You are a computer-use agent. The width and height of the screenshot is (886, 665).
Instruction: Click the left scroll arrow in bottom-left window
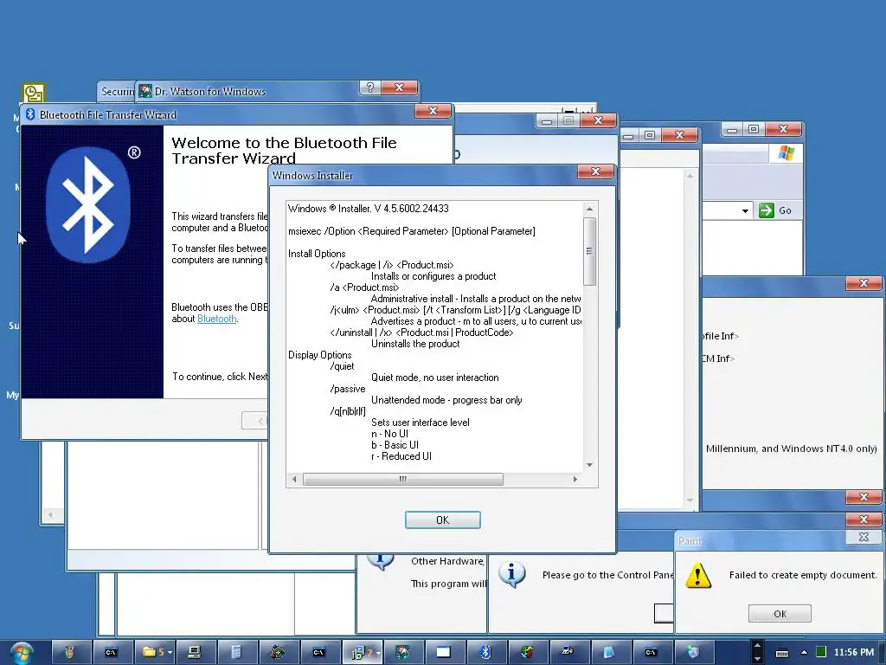pyautogui.click(x=51, y=514)
